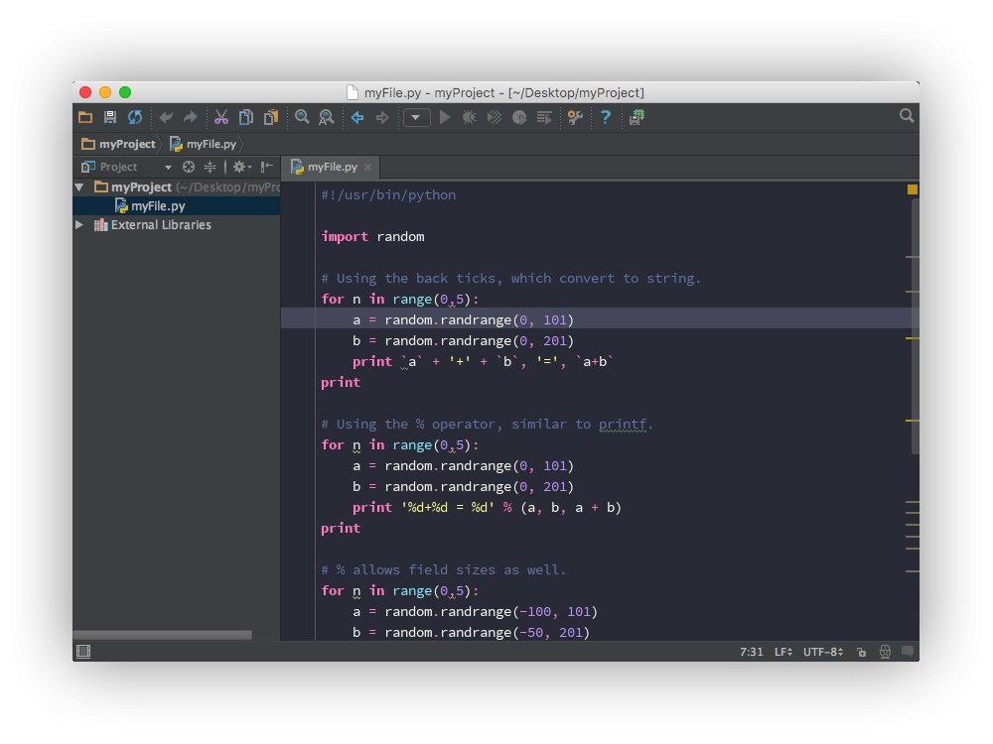Open Search Everywhere magnifier at top right
Screen dimensions: 993x744
click(907, 116)
